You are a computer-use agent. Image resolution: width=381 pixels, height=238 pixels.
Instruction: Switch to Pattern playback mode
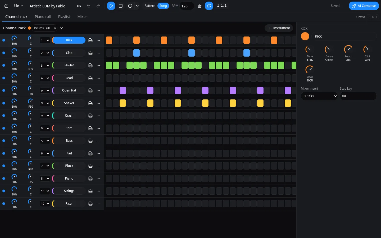(150, 6)
